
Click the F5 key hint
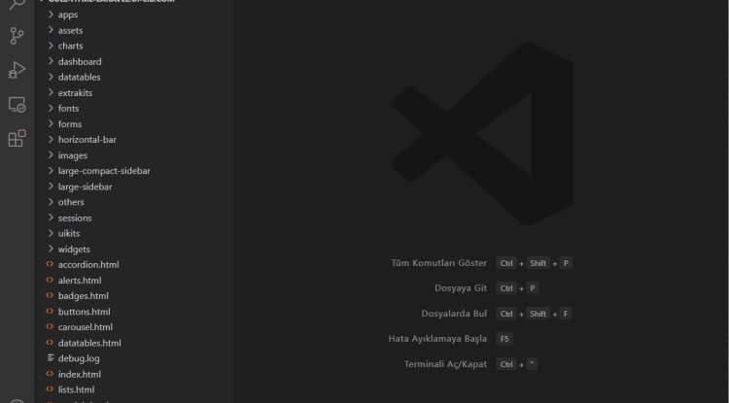pyautogui.click(x=503, y=339)
